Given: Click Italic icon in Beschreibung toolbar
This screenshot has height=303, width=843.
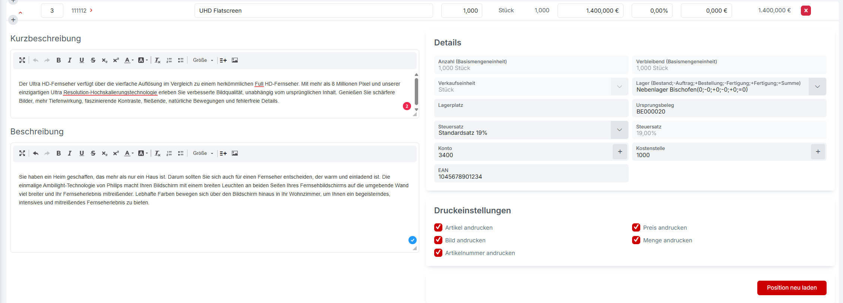Looking at the screenshot, I should (x=70, y=153).
